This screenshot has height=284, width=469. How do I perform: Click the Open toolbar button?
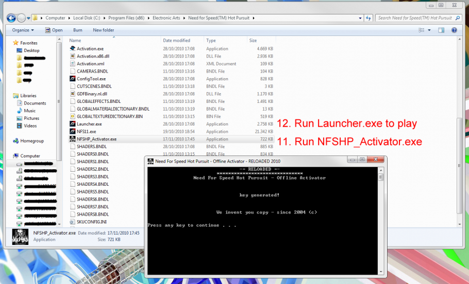pyautogui.click(x=54, y=30)
